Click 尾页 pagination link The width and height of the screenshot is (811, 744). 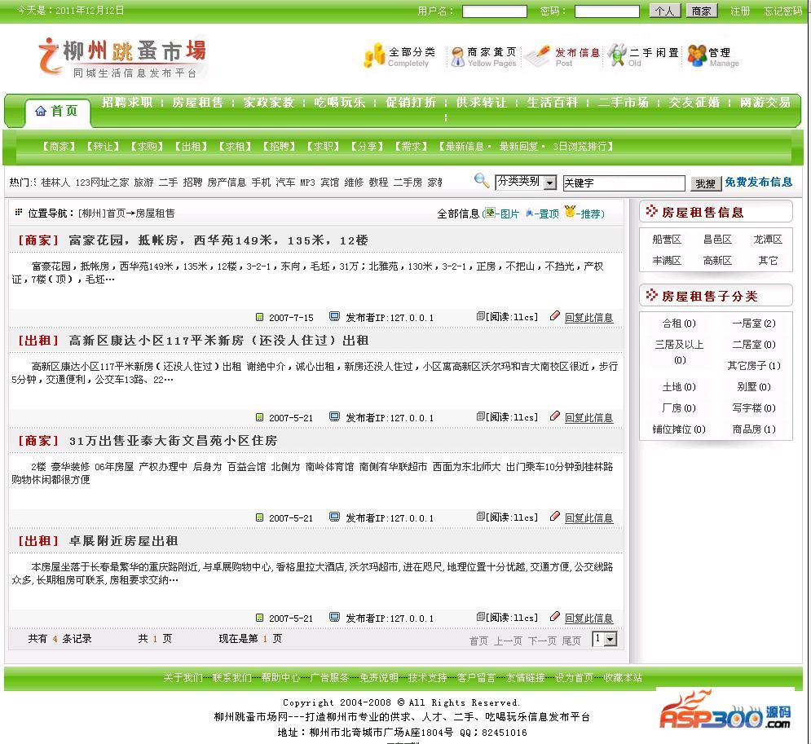click(x=571, y=641)
